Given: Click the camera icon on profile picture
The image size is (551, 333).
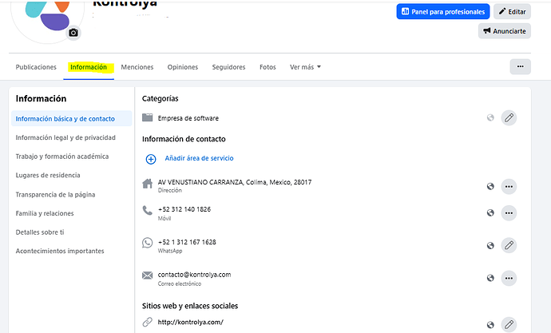Looking at the screenshot, I should (73, 33).
